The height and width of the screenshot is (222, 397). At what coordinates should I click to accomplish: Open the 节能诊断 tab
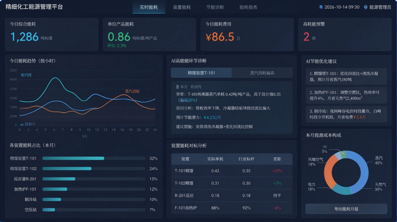(x=215, y=7)
